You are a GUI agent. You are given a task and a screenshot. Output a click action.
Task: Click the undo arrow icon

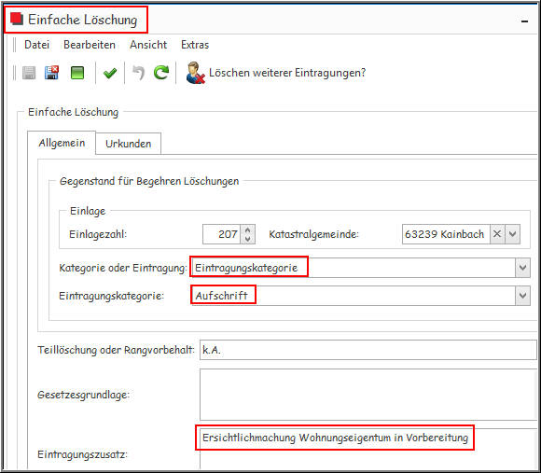pos(139,73)
